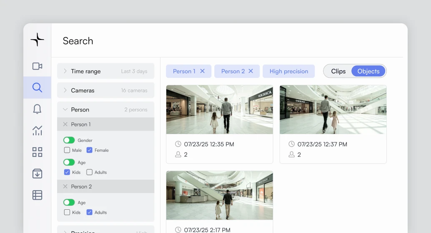Remove Person 1 chip with X
The height and width of the screenshot is (233, 431).
[202, 71]
